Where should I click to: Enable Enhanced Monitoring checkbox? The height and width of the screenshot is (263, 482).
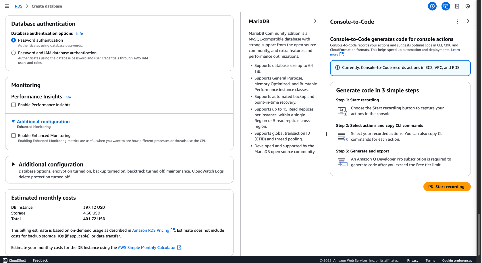coord(14,136)
